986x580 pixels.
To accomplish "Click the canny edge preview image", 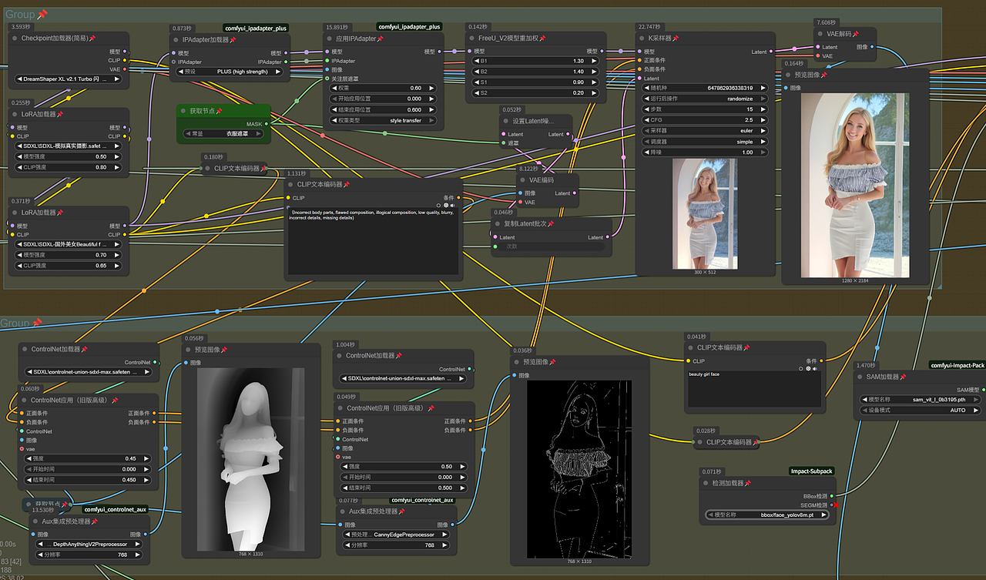I will pos(579,469).
